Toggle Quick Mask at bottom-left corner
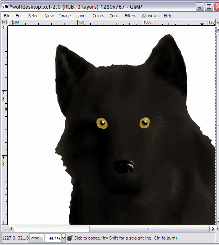219x245 pixels. [x=5, y=229]
